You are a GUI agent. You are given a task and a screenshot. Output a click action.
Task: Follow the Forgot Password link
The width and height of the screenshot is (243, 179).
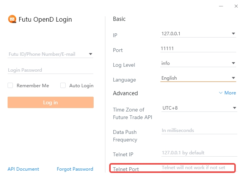(75, 169)
